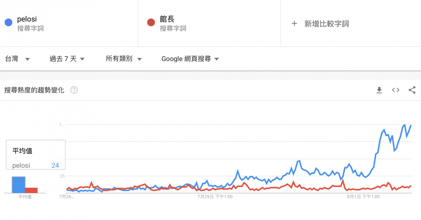Download the trend chart as CSV

[379, 90]
